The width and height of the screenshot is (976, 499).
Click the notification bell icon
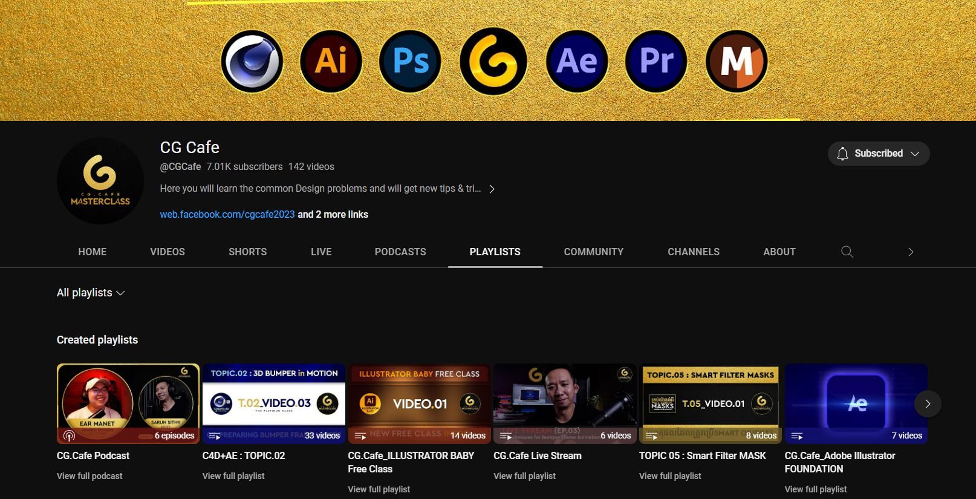coord(842,154)
